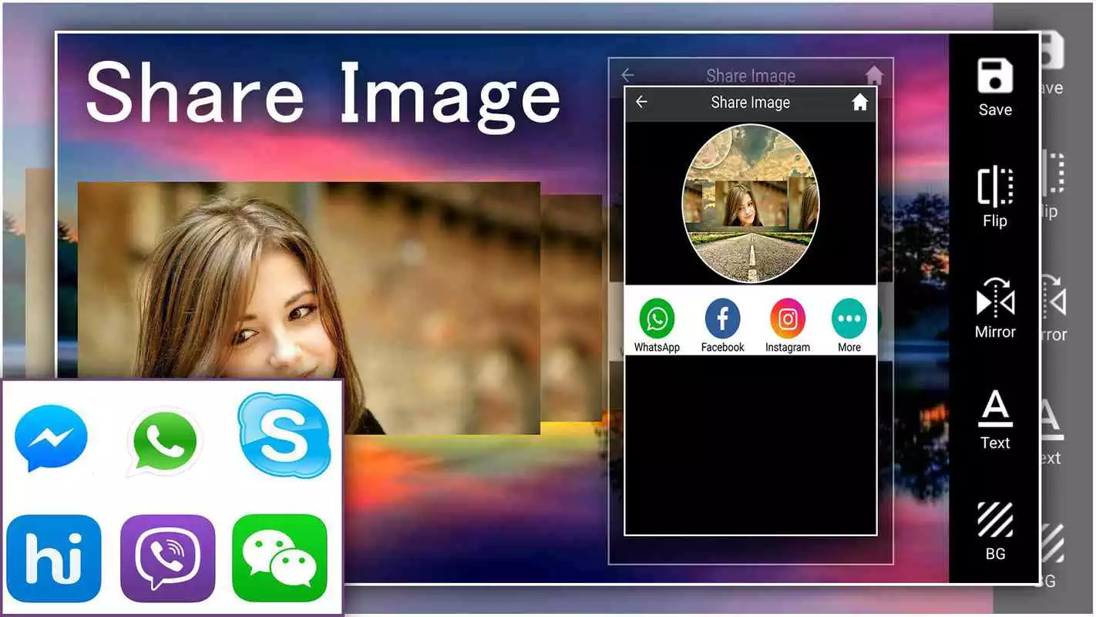Share via Instagram in share bar
The width and height of the screenshot is (1096, 617).
788,318
